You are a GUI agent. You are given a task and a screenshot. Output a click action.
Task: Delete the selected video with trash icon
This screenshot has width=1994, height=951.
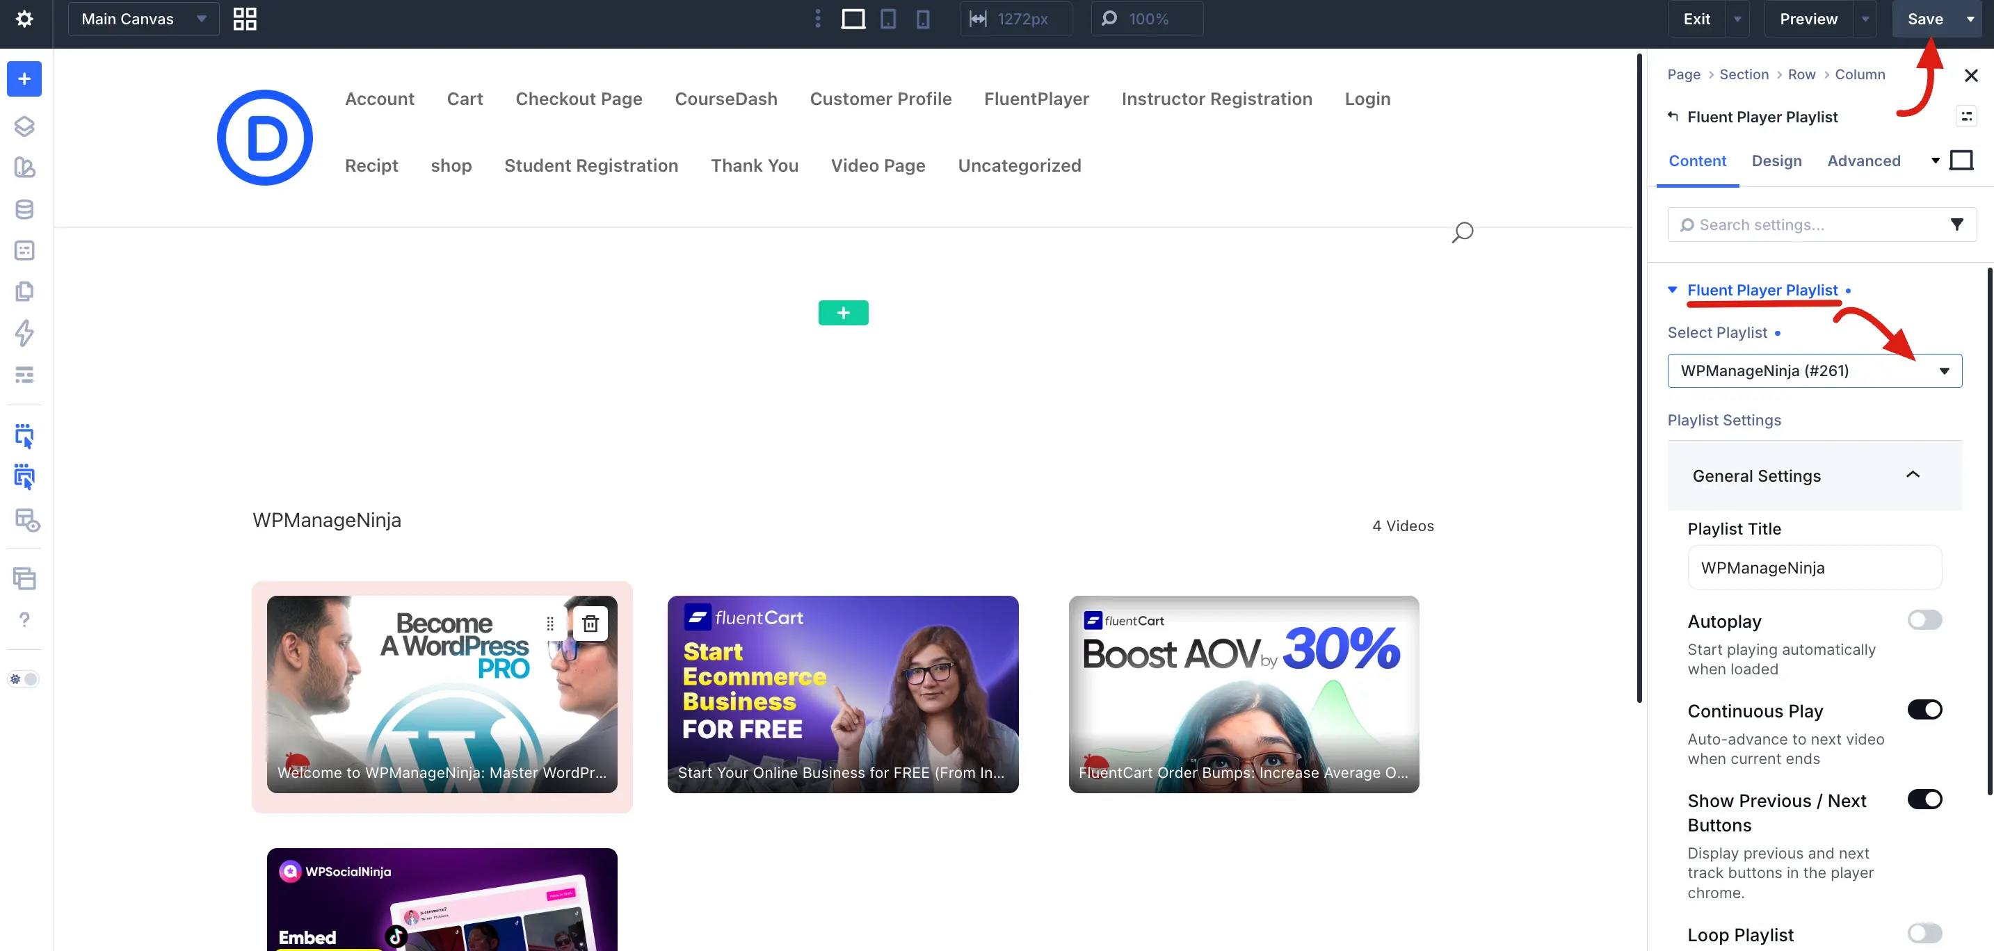point(590,623)
